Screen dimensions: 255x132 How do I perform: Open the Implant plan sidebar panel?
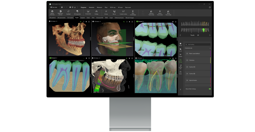coord(180,67)
